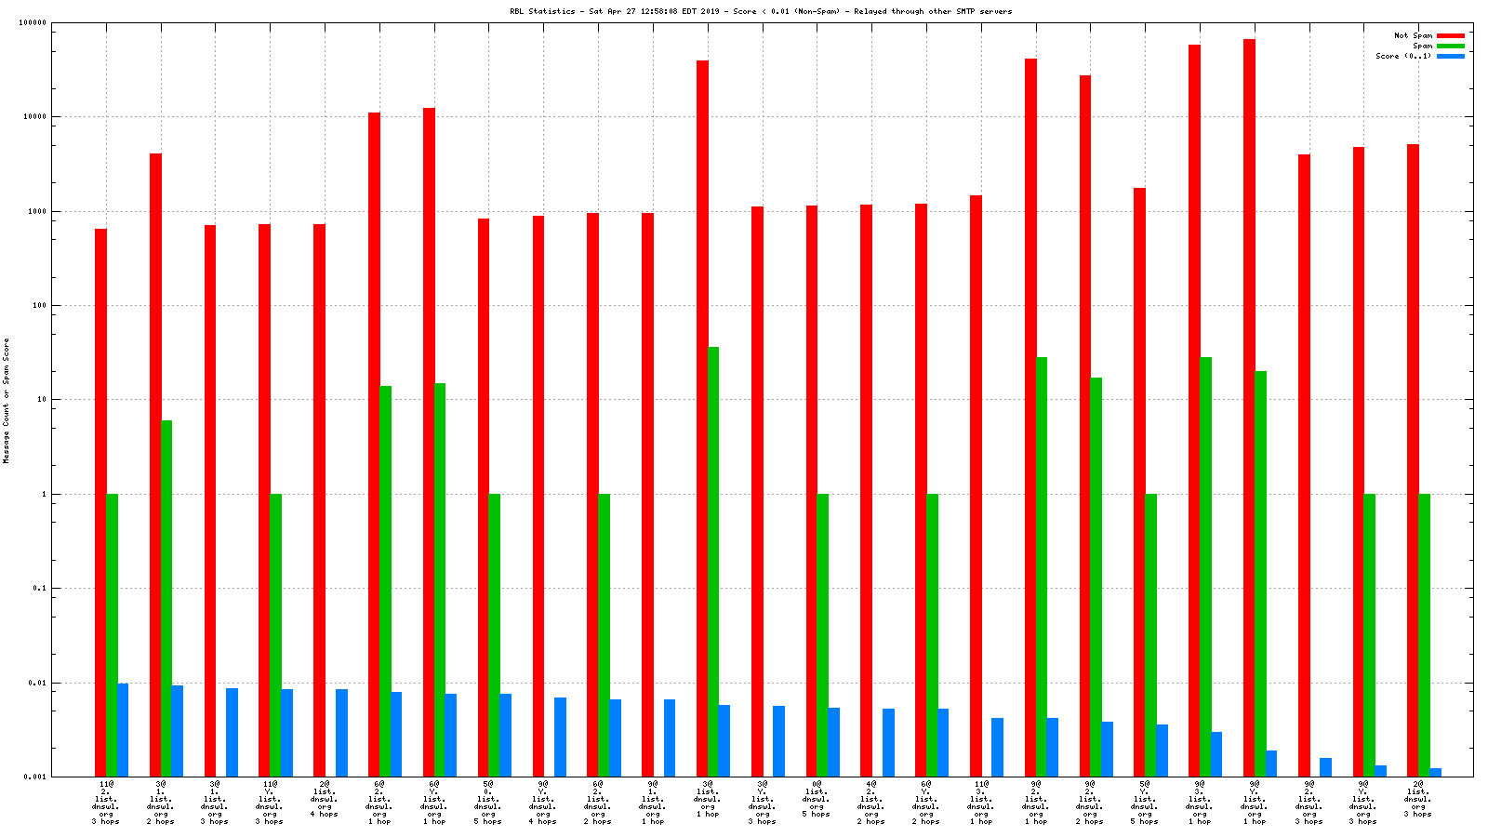Select the '11@ 2. list.dnswl.org 3 hops' axis label
1488x837 pixels.
(106, 803)
